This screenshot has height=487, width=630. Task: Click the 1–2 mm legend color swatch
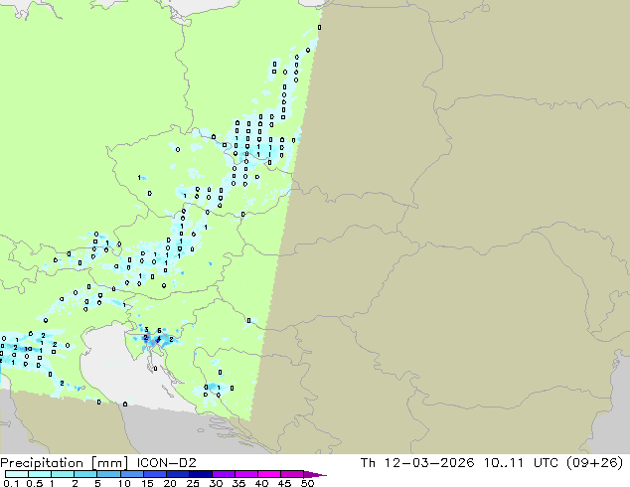[63, 474]
